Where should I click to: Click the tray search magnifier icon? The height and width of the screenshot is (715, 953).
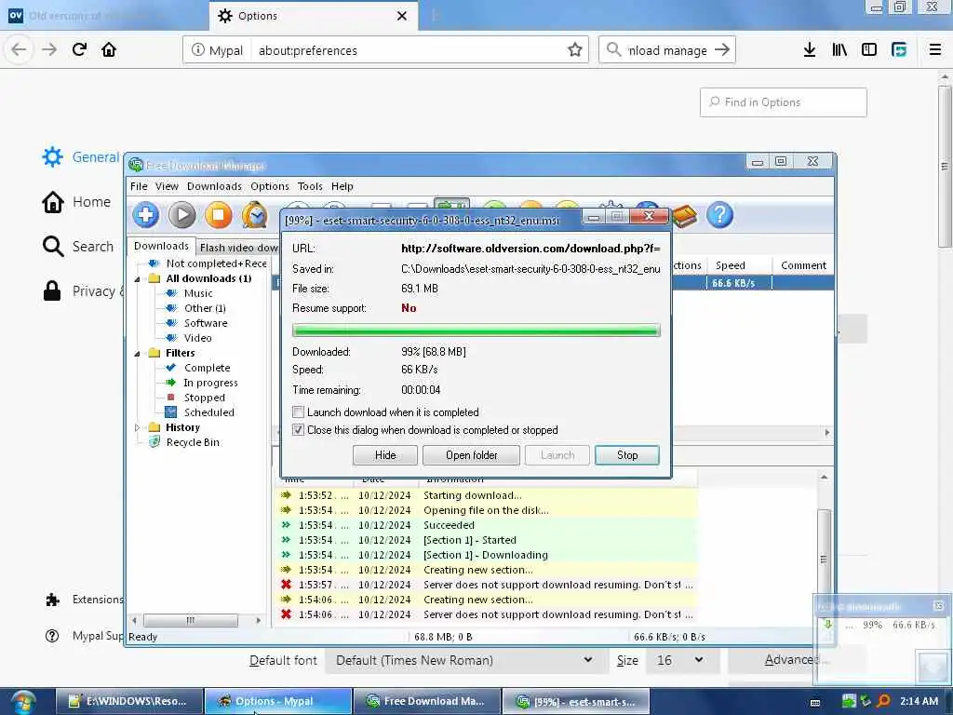[884, 702]
